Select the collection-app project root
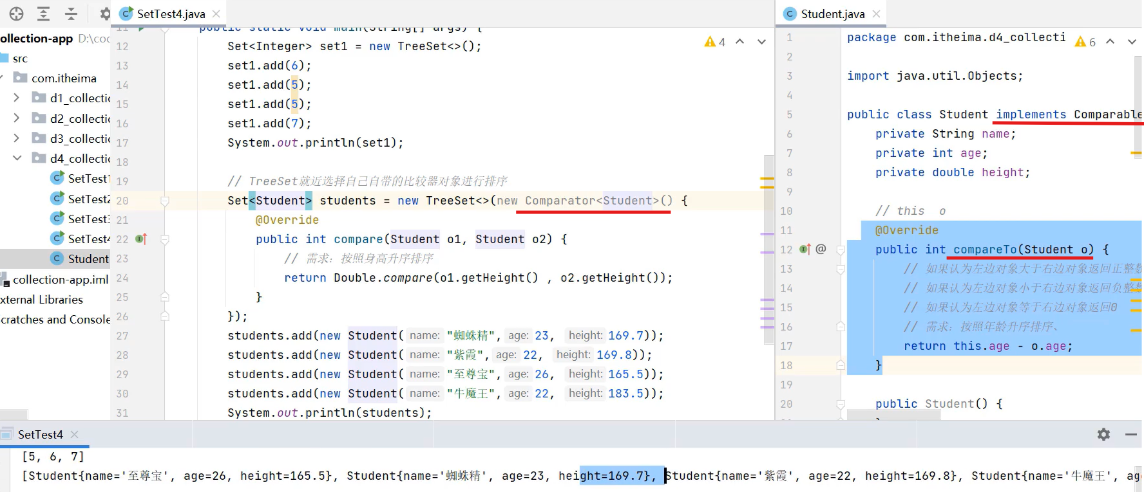 click(37, 39)
